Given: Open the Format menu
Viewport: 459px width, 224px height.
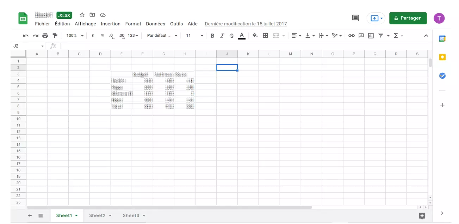Looking at the screenshot, I should tap(133, 24).
